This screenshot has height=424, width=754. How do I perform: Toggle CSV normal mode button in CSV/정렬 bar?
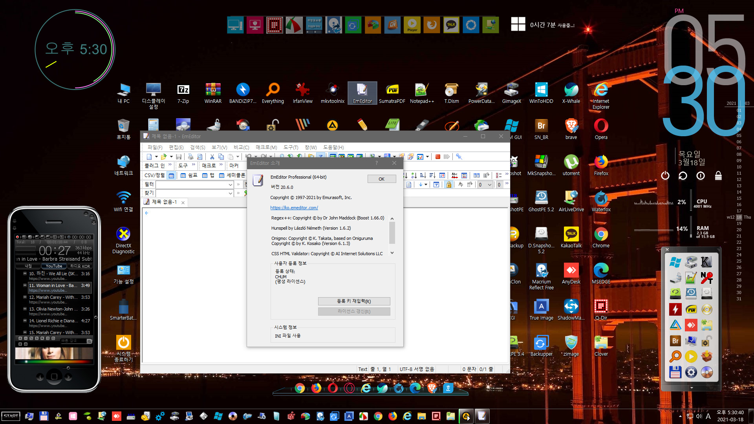tap(171, 175)
